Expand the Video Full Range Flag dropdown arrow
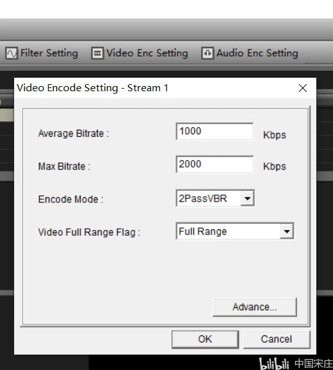Screen dimensions: 333x370 (287, 231)
